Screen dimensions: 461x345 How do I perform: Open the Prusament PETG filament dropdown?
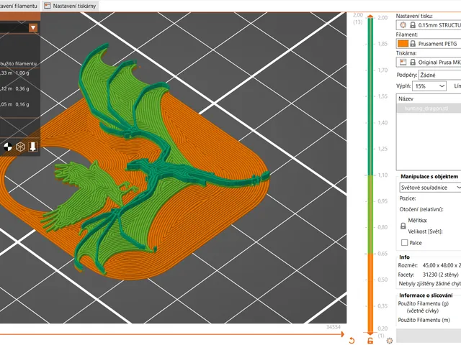click(429, 44)
